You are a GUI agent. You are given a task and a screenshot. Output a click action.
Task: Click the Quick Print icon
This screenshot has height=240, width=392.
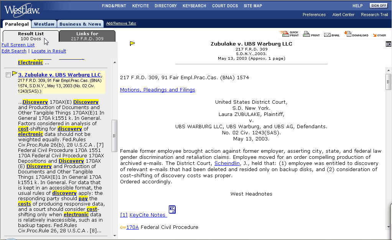click(x=284, y=34)
